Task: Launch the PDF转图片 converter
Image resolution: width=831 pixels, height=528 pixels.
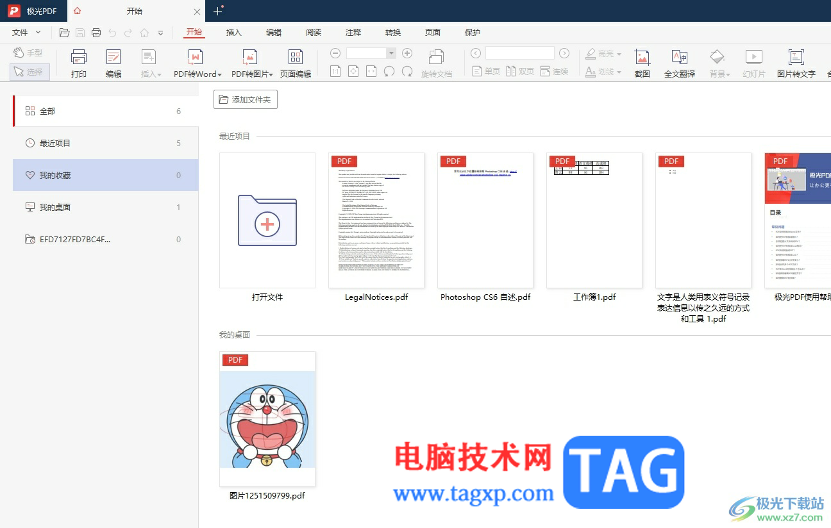Action: 251,63
